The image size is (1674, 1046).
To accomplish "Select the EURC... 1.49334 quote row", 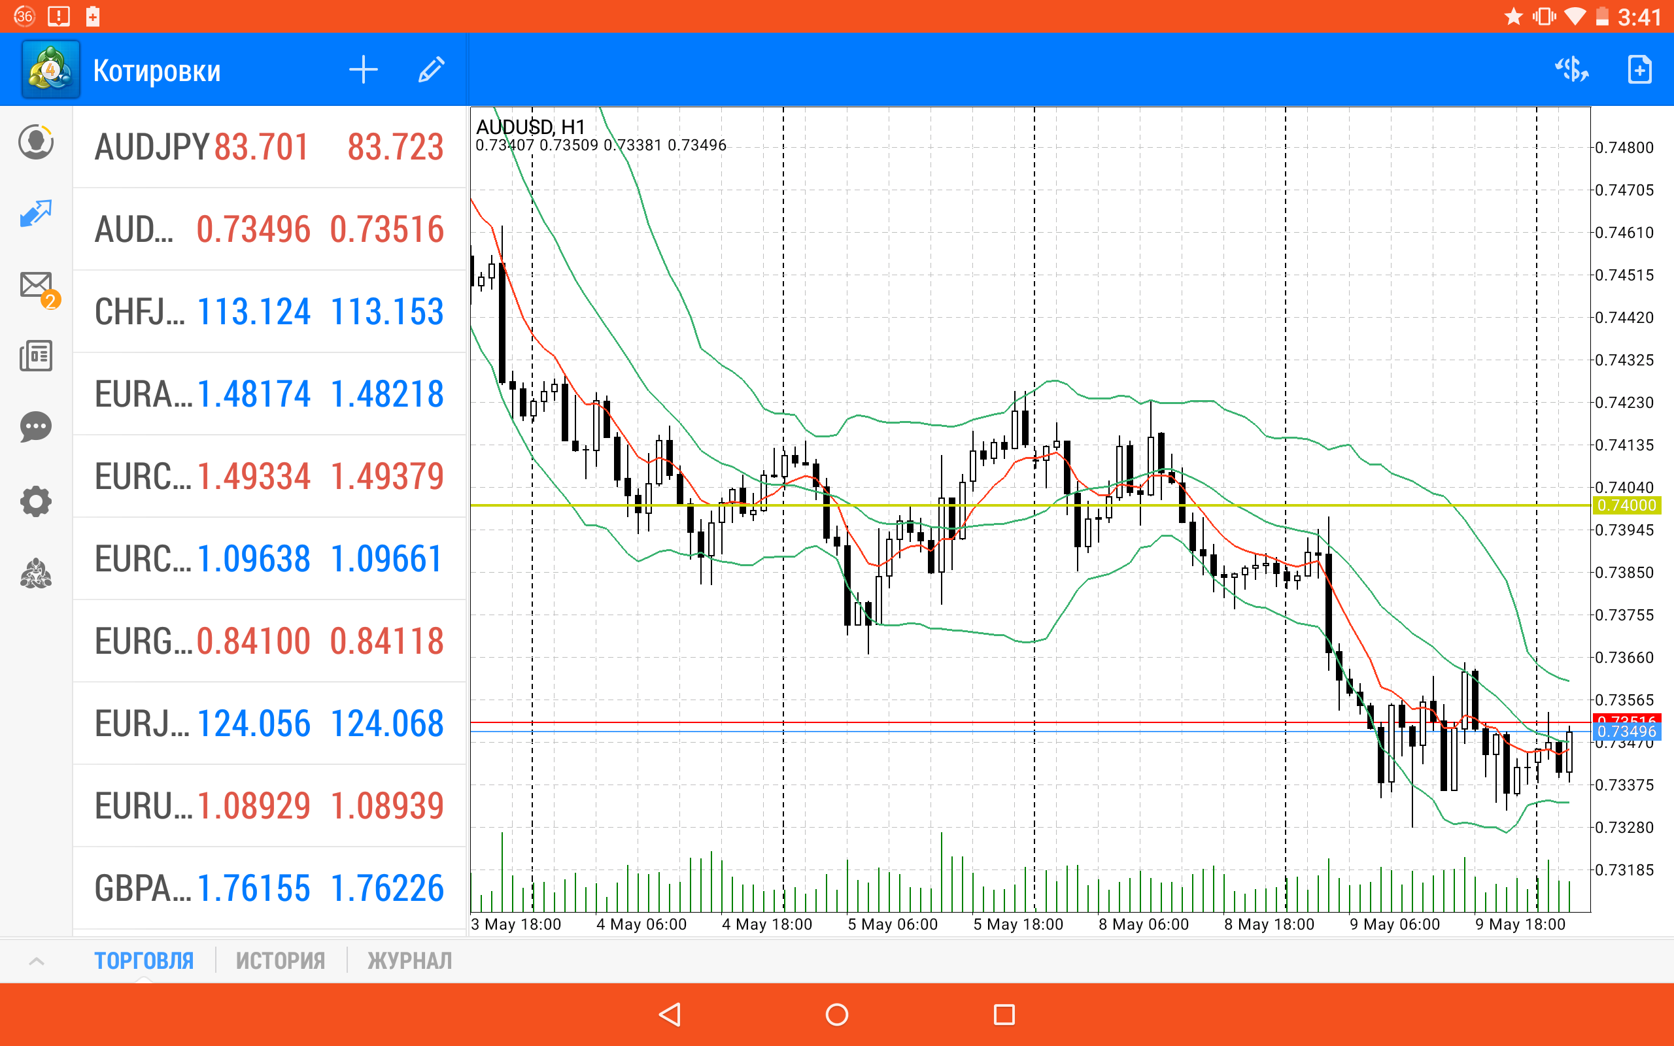I will pos(270,476).
